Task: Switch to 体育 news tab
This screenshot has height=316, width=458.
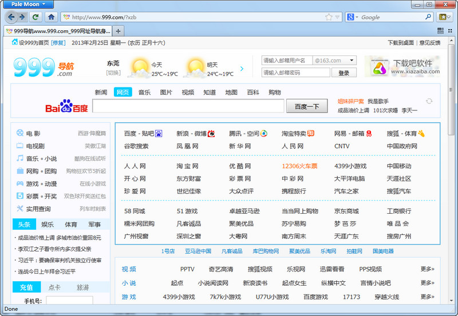Action: [x=71, y=224]
